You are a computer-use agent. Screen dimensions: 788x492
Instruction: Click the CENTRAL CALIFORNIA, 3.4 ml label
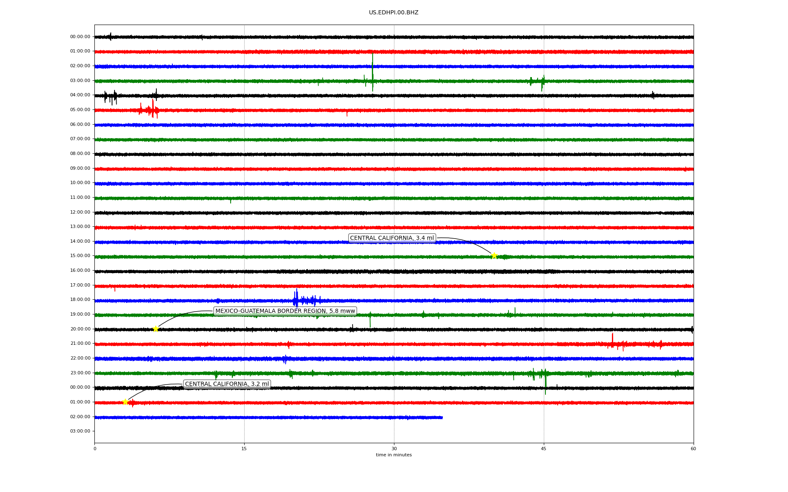pos(392,238)
